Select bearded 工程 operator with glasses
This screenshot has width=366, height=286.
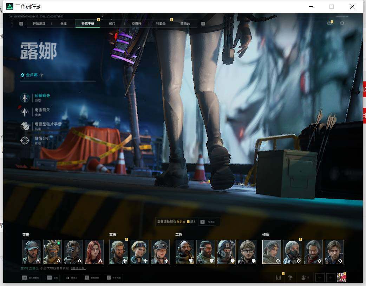(x=205, y=252)
